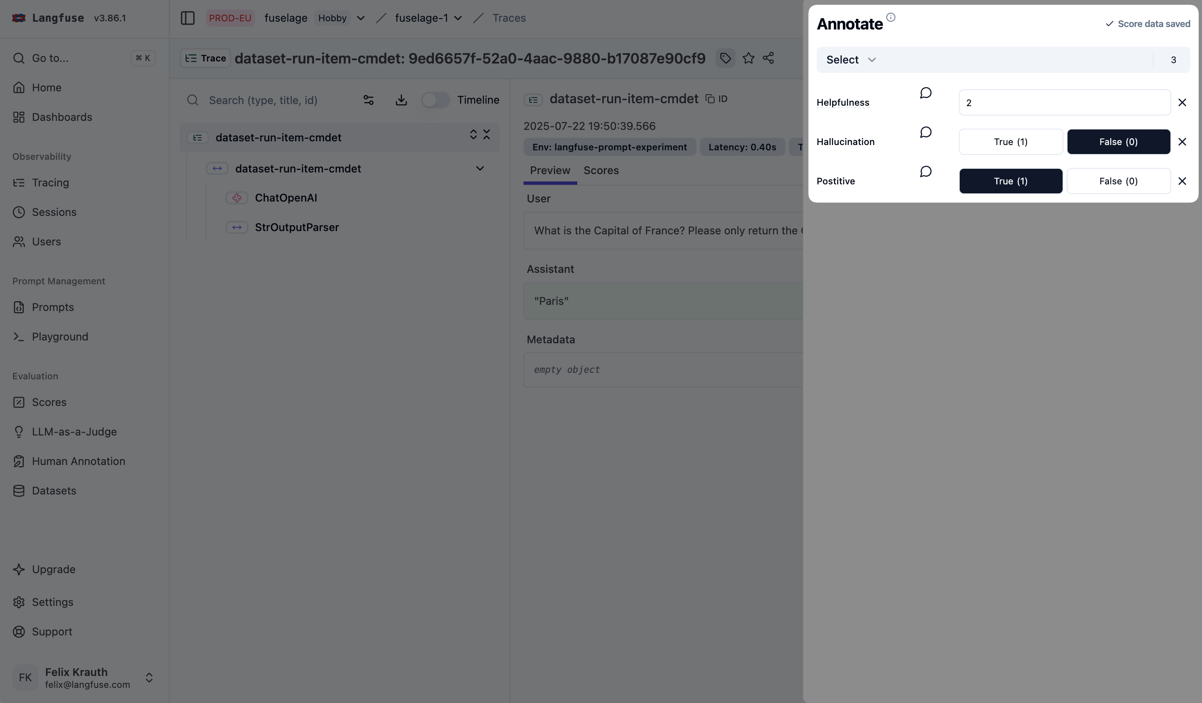Set Postitive to False (0)

[x=1118, y=181]
